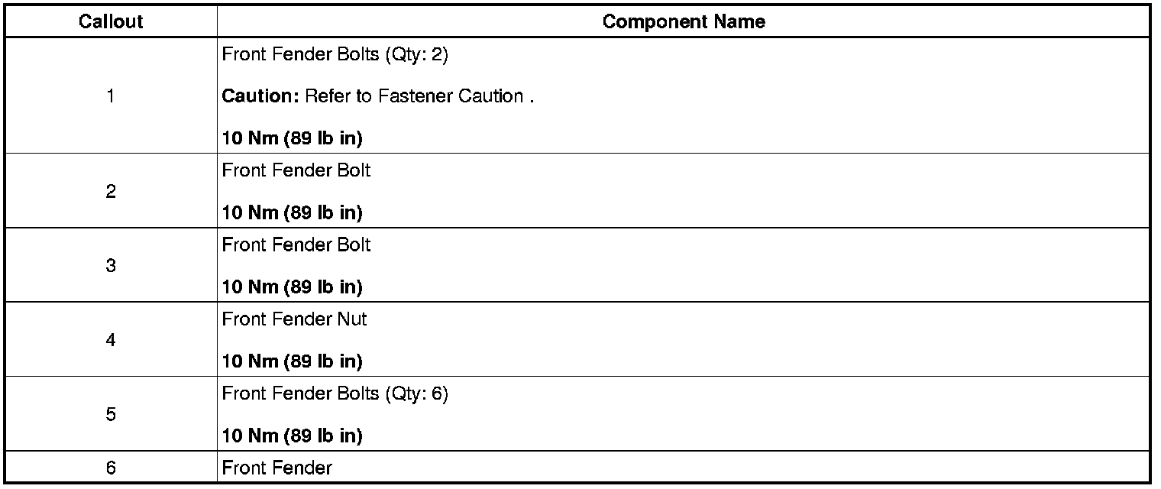The height and width of the screenshot is (489, 1161).
Task: Click the Component Name column header
Action: tap(683, 21)
